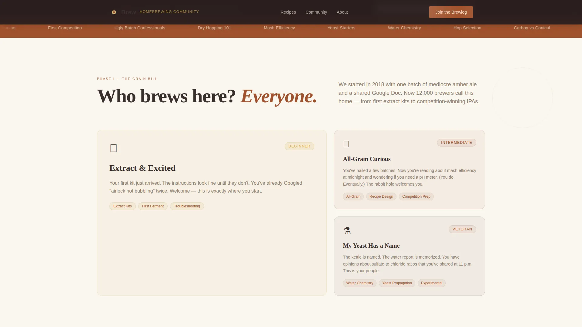Select the Water Chemistry tag on Veteran card
Image resolution: width=582 pixels, height=327 pixels.
(x=360, y=283)
